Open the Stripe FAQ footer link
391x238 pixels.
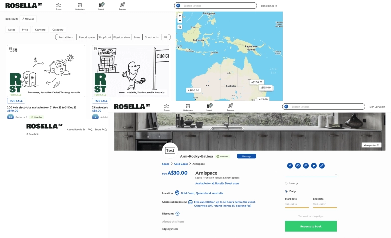(100, 129)
